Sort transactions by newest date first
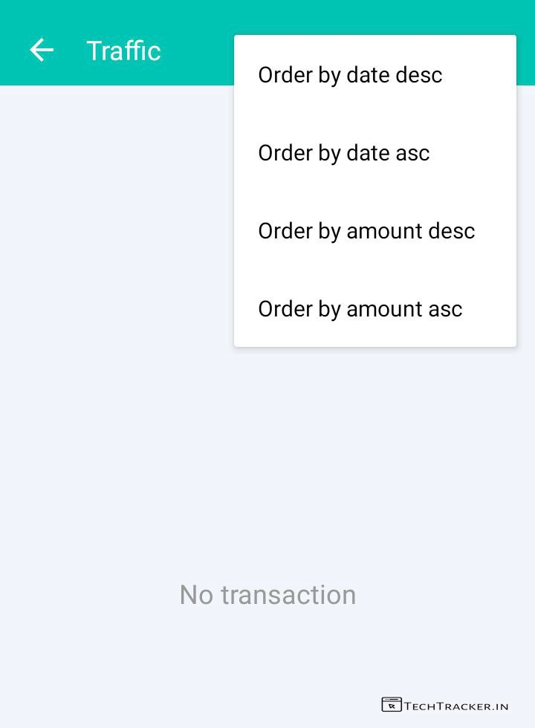This screenshot has width=535, height=728. 350,75
